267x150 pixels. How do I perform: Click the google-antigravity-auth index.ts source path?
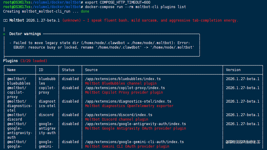[x=135, y=124]
